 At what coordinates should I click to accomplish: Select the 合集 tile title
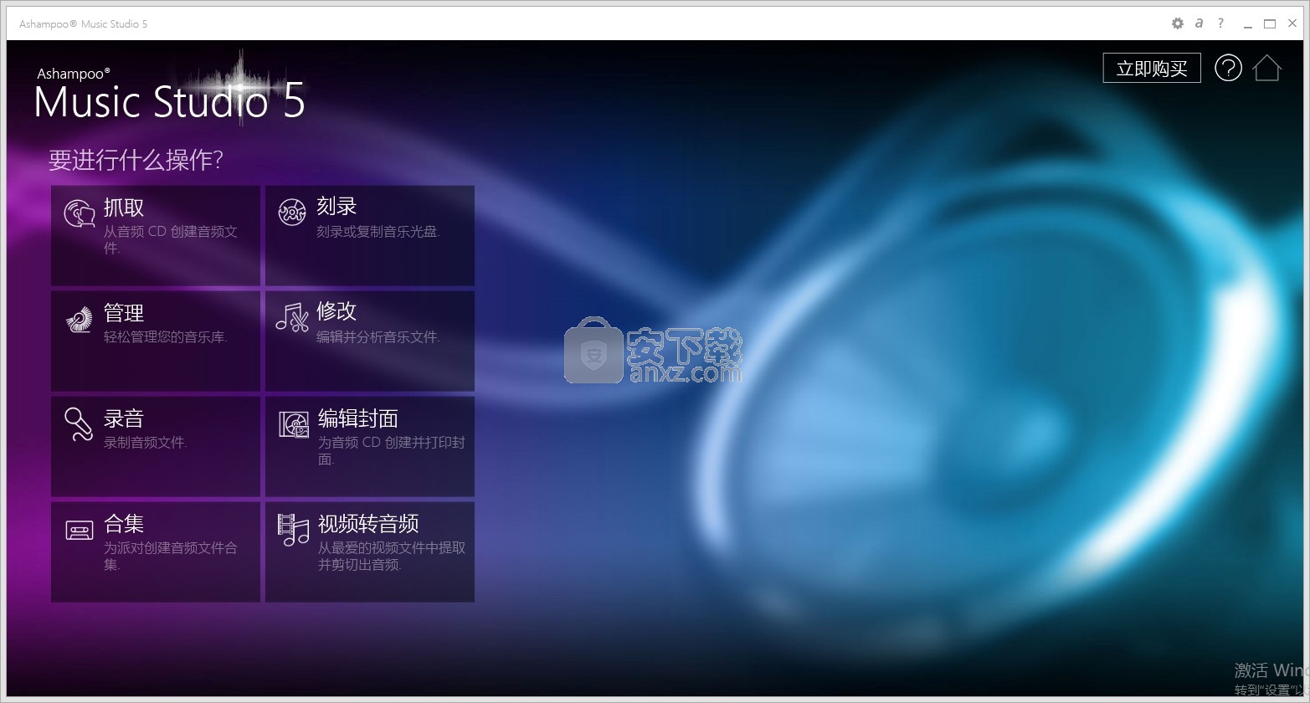124,524
